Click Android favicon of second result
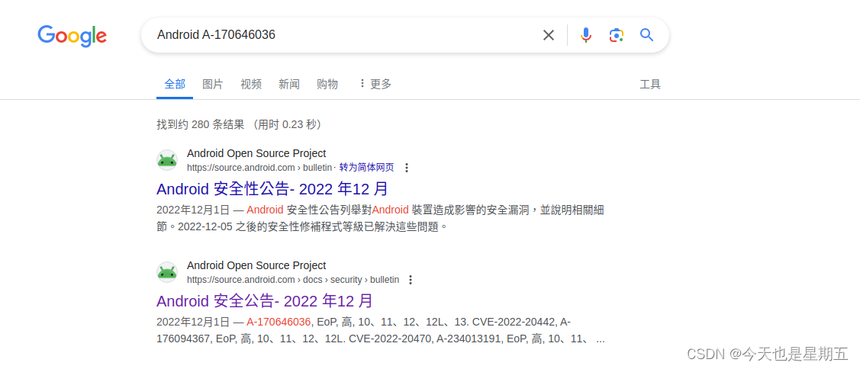 (166, 272)
